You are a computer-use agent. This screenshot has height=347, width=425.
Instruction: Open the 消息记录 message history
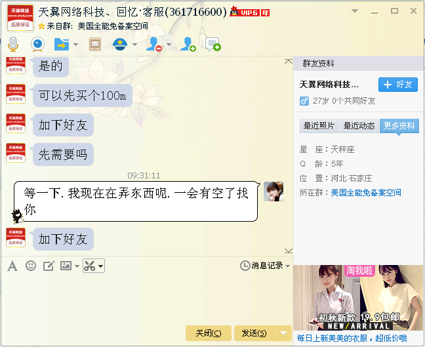click(265, 266)
